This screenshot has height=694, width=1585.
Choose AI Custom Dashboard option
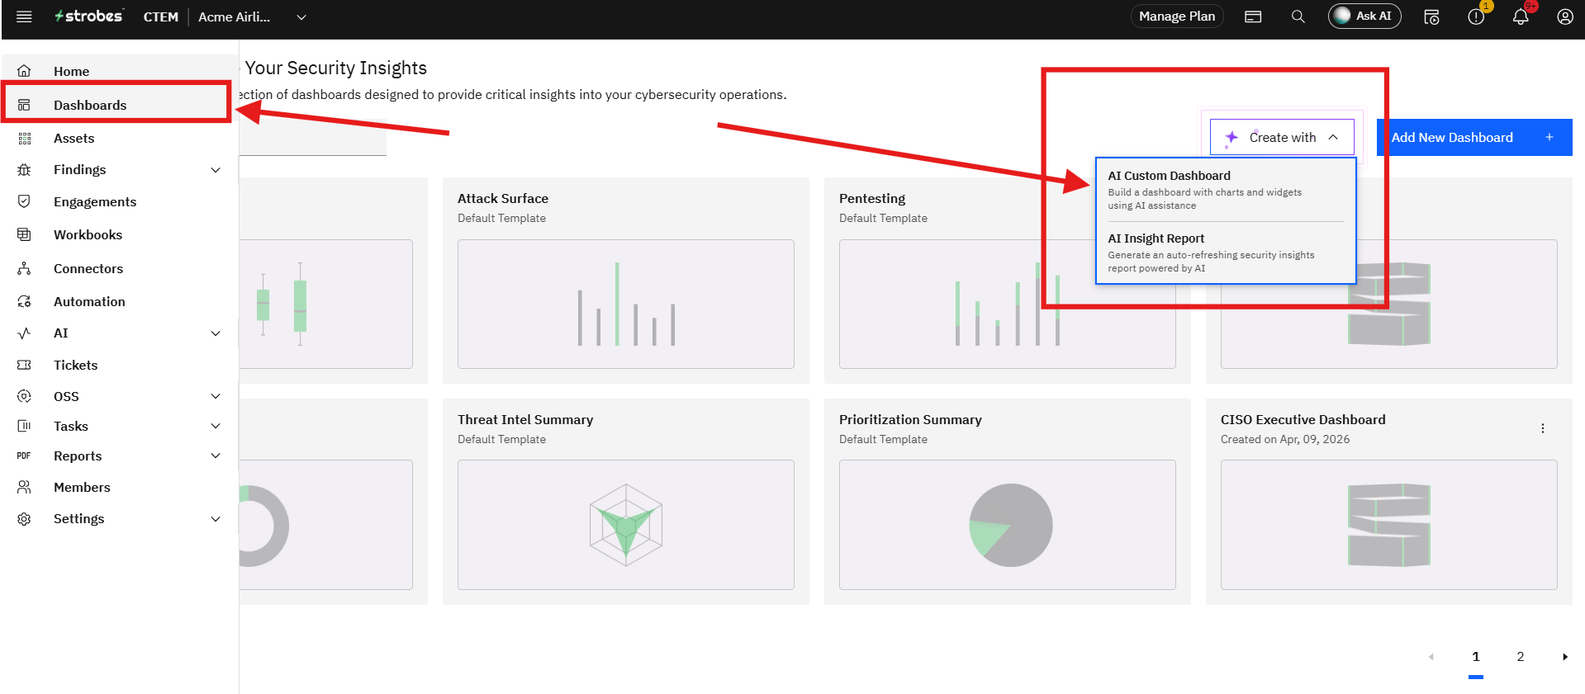pos(1226,190)
